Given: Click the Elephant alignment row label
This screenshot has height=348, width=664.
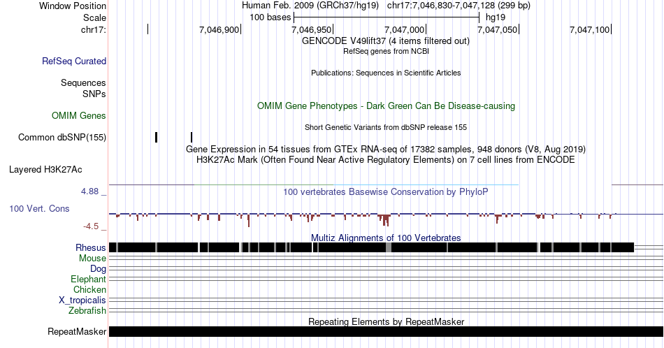Looking at the screenshot, I should [x=89, y=279].
